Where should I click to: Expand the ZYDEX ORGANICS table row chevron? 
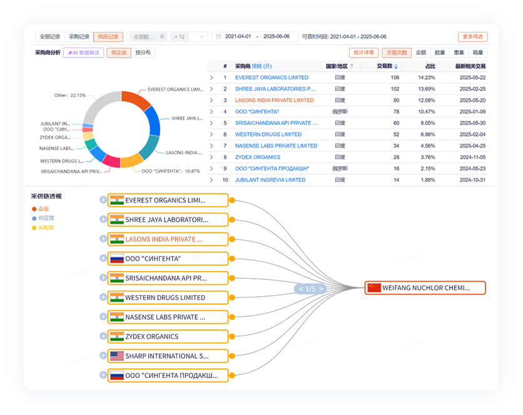[211, 157]
